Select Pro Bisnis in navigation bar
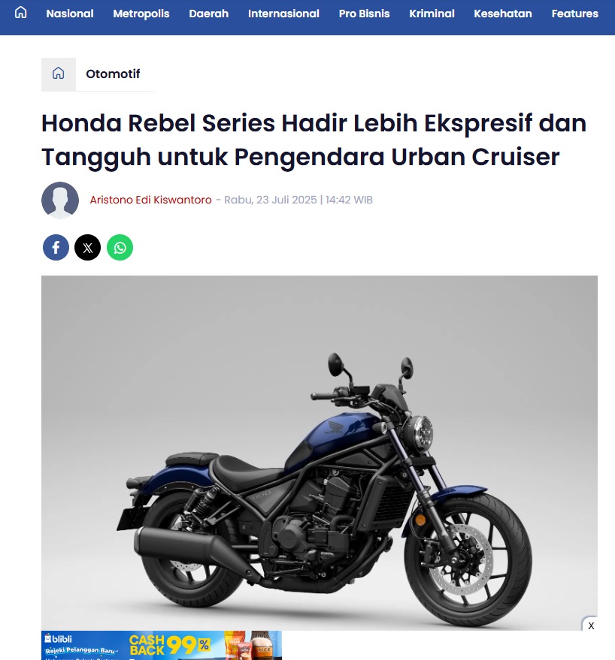The image size is (615, 660). [364, 14]
